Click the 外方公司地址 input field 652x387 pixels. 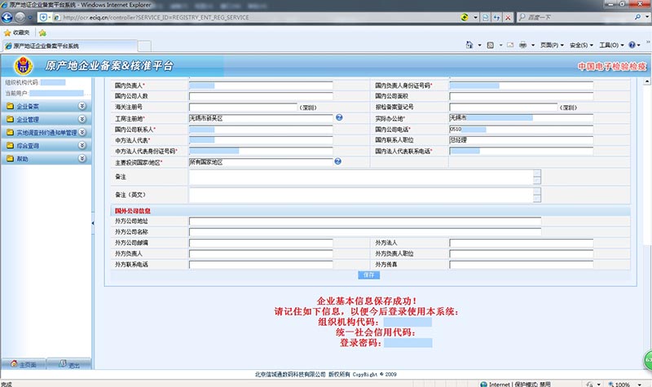tap(364, 222)
